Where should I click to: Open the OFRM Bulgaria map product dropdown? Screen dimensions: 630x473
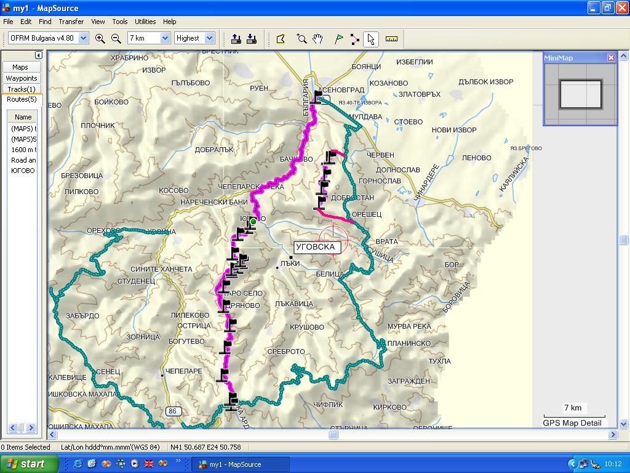pos(83,38)
